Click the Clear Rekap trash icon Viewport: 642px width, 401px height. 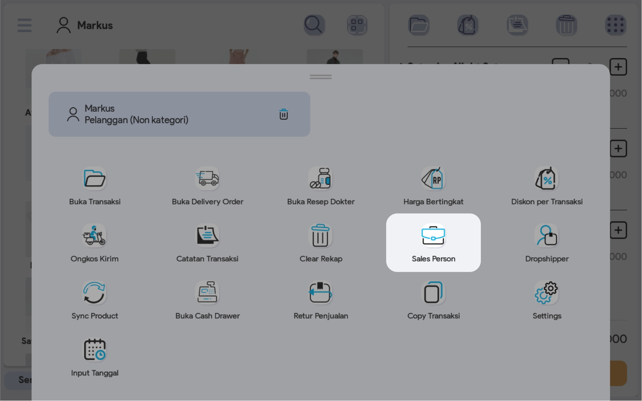320,236
